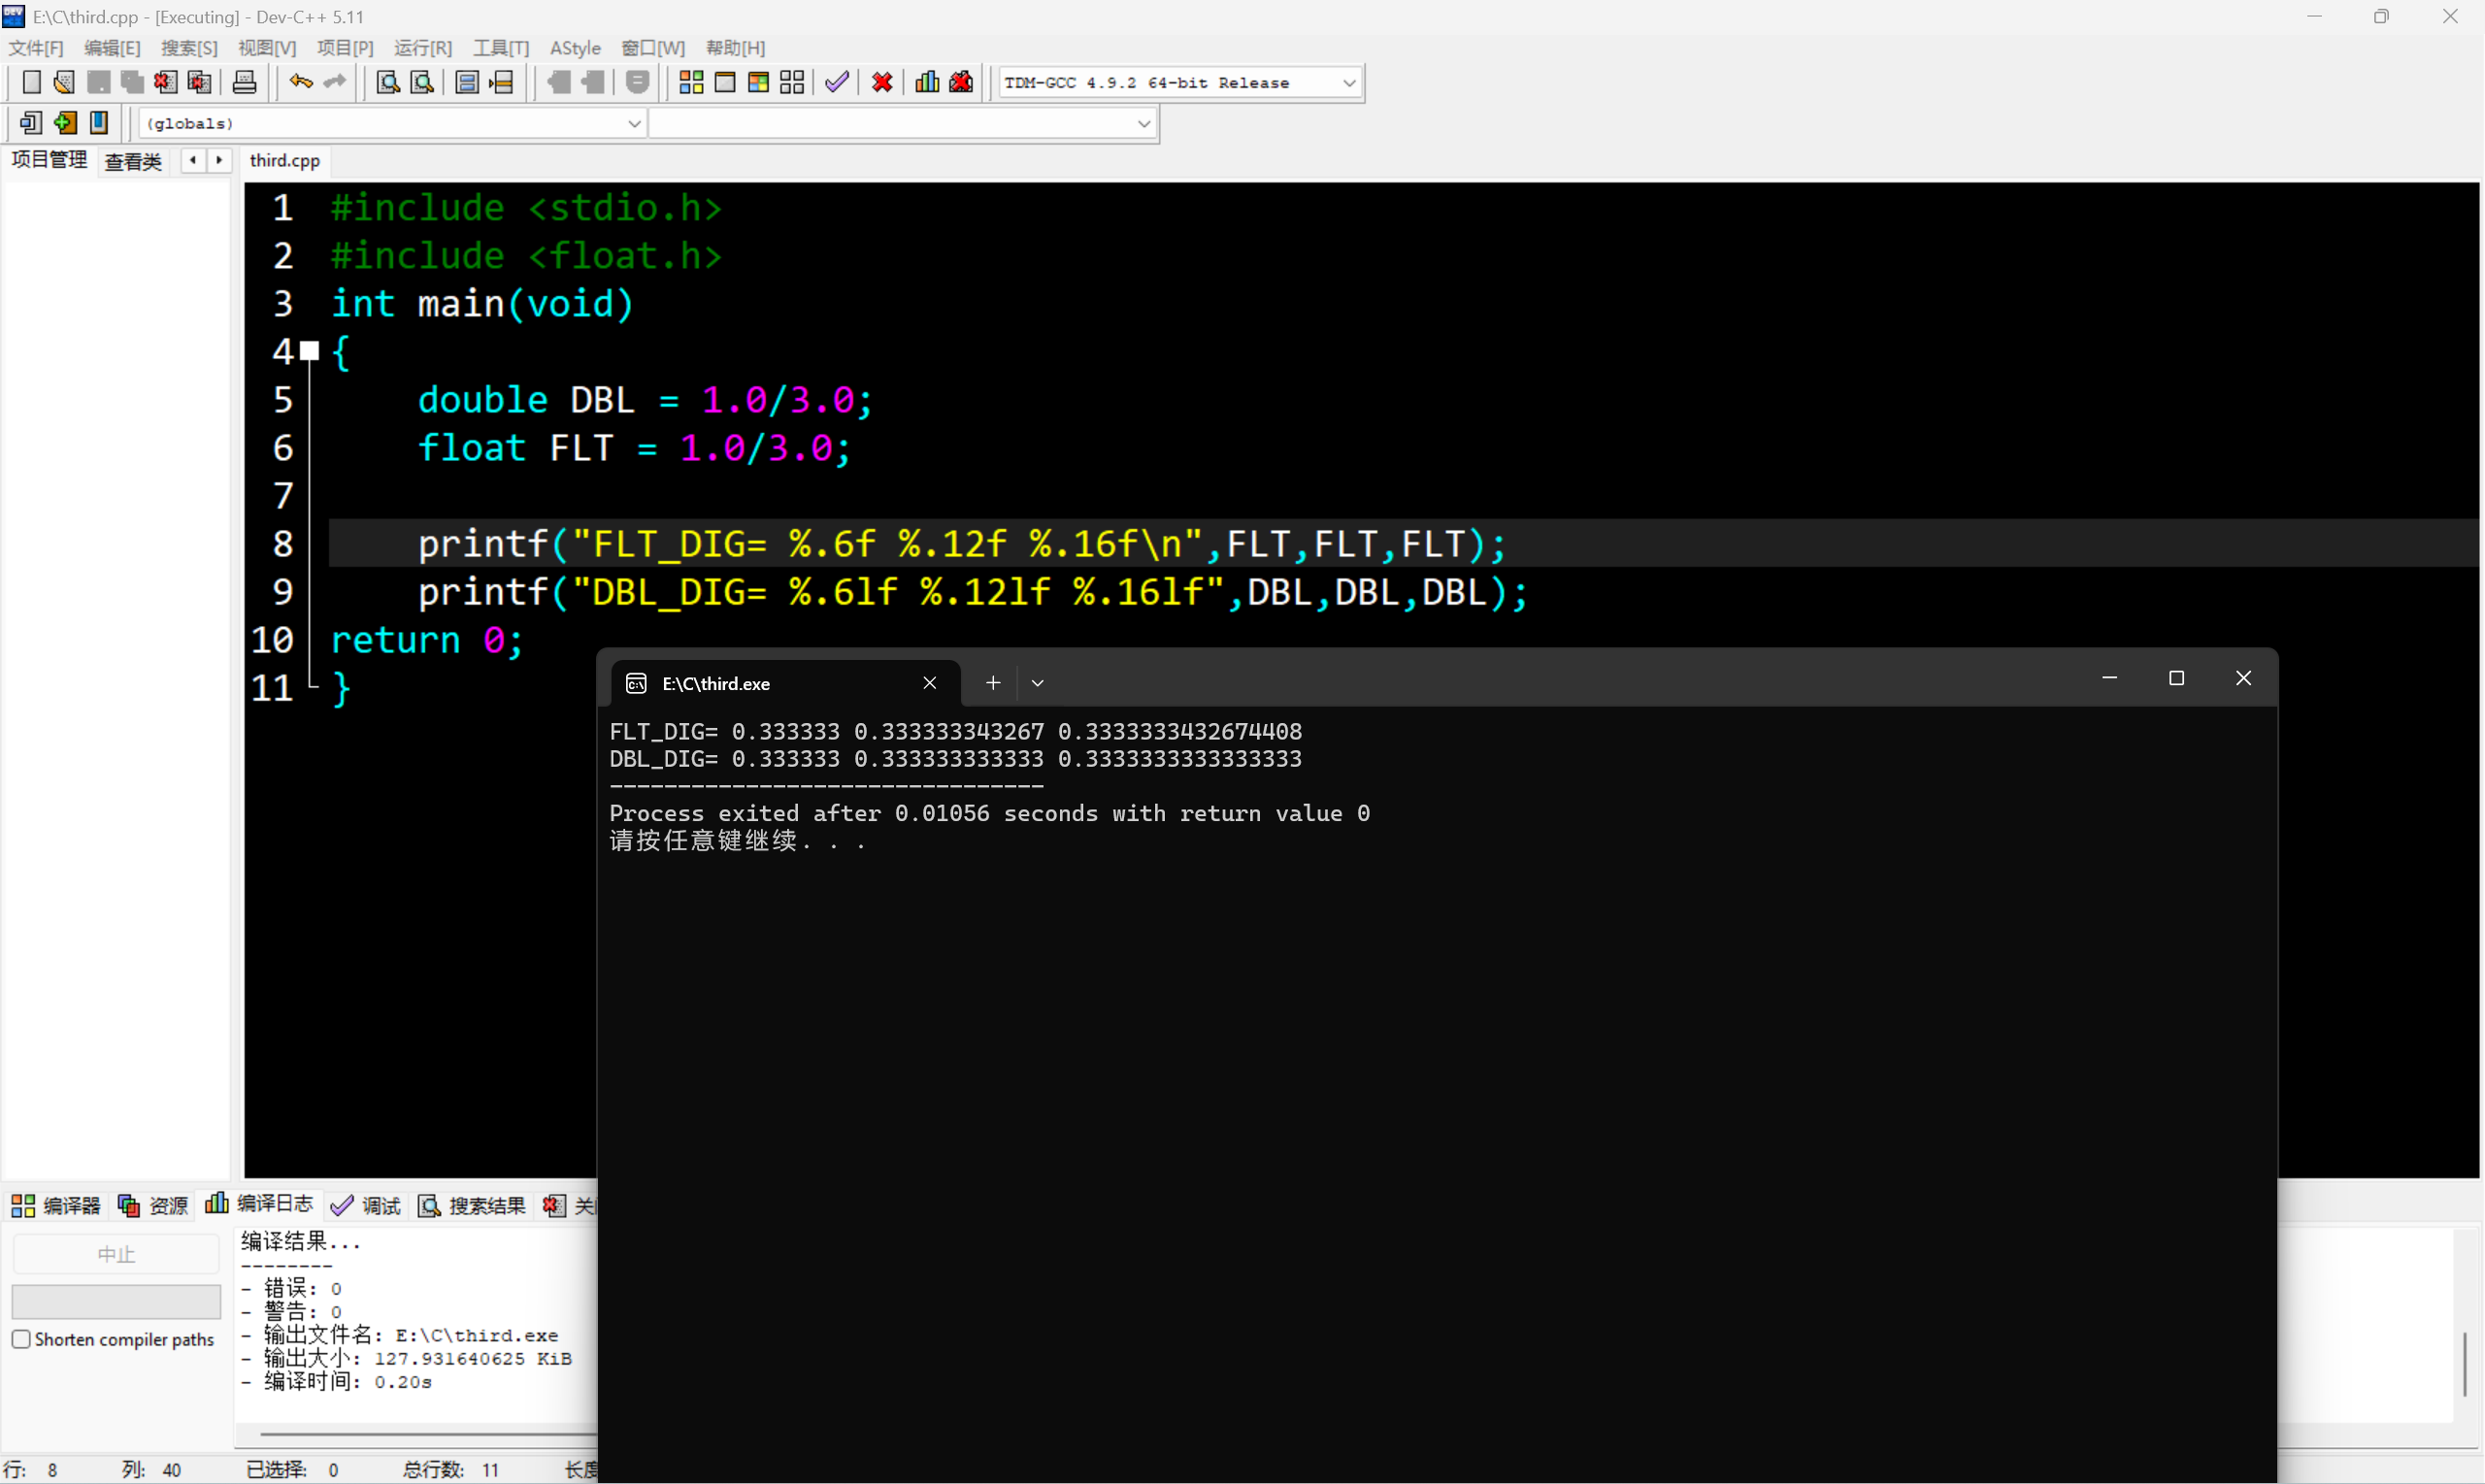Image resolution: width=2485 pixels, height=1484 pixels.
Task: Click the Find magnifier icon in toolbar
Action: click(x=388, y=83)
